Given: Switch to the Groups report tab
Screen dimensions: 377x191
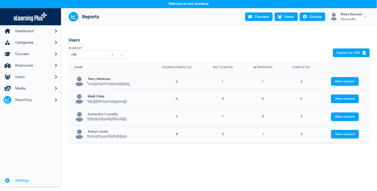Looking at the screenshot, I should tap(312, 17).
